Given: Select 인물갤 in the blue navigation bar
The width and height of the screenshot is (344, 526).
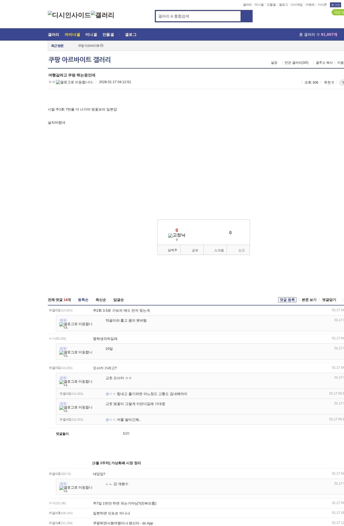Looking at the screenshot, I should click(108, 34).
